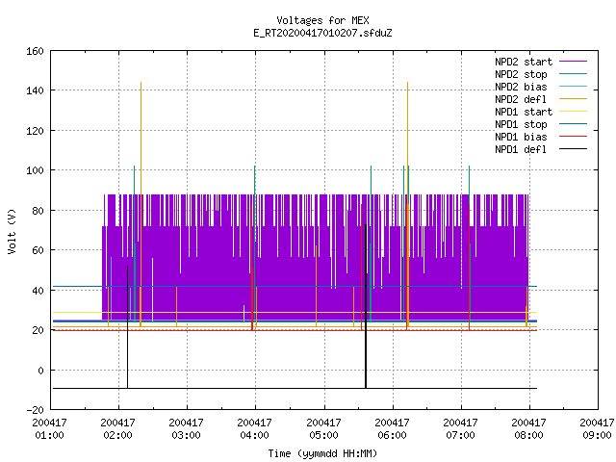Click the 'Time (yymmdd HH:MM)' x-axis label

322,453
